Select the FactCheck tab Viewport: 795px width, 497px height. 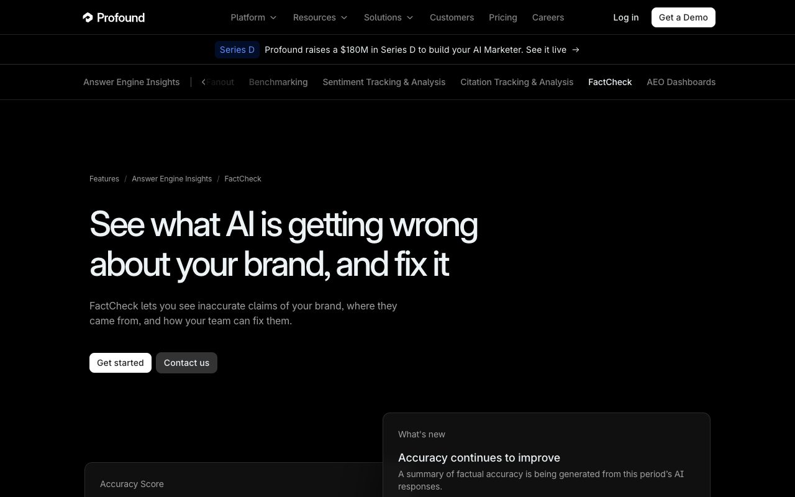tap(610, 82)
